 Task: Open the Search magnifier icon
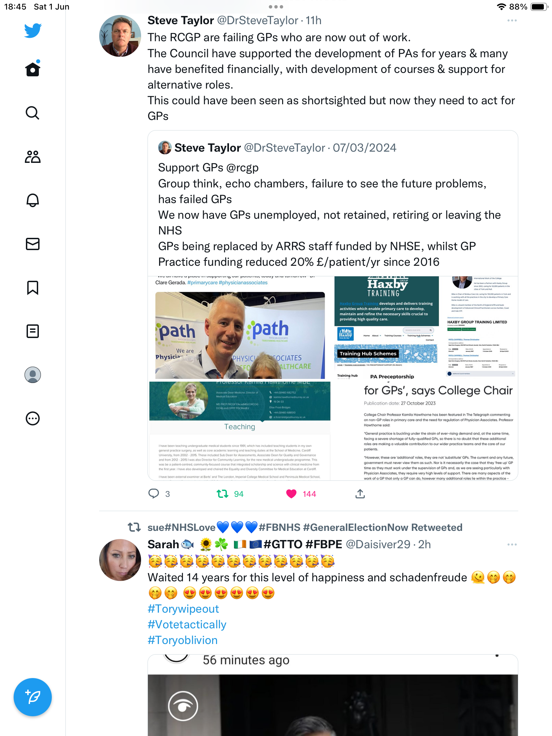coord(33,113)
